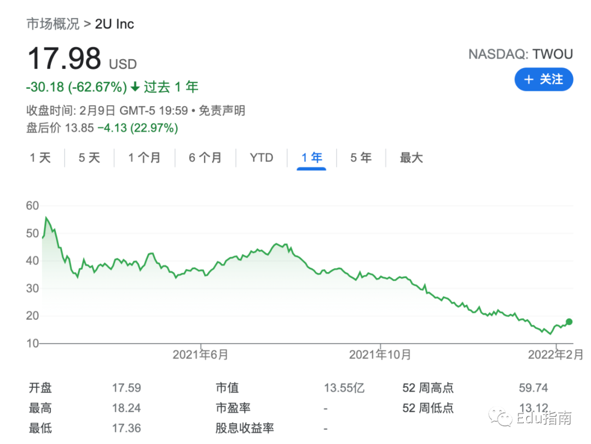Click the down arrow icon beside 过去 1 年
The image size is (591, 444).
click(x=135, y=87)
